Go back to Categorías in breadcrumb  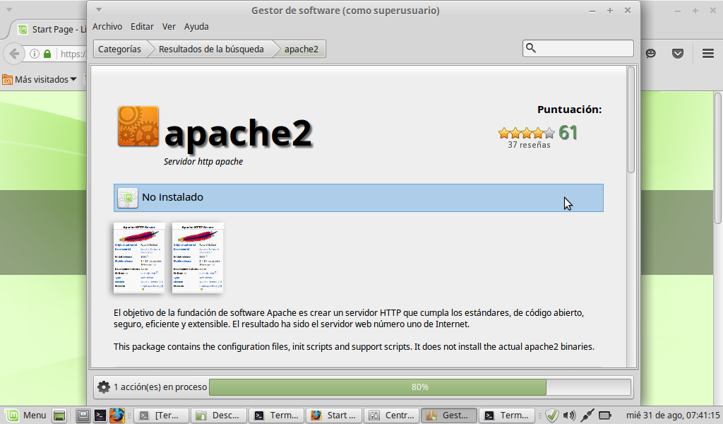pos(119,49)
